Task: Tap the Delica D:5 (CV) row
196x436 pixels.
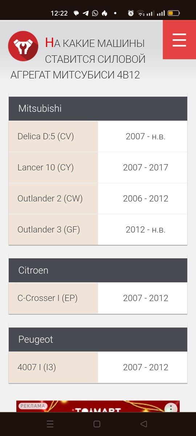Action: pyautogui.click(x=98, y=136)
